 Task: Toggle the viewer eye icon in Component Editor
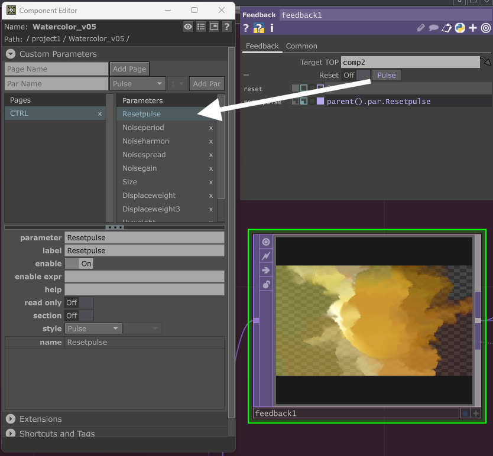(x=188, y=27)
